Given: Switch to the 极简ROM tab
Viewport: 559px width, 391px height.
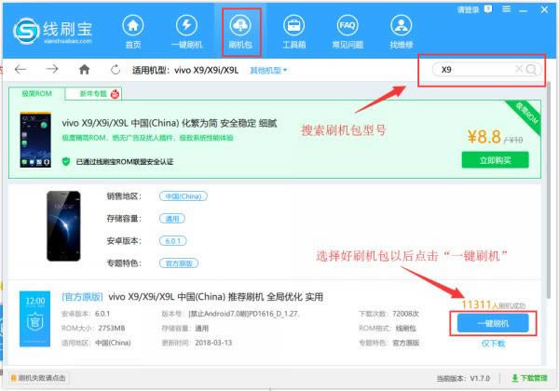Looking at the screenshot, I should (36, 94).
